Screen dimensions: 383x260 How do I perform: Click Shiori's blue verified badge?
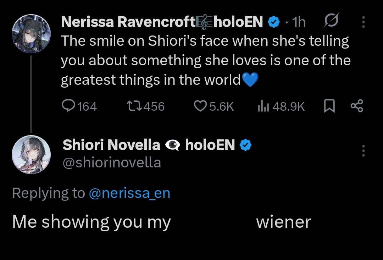[x=246, y=145]
